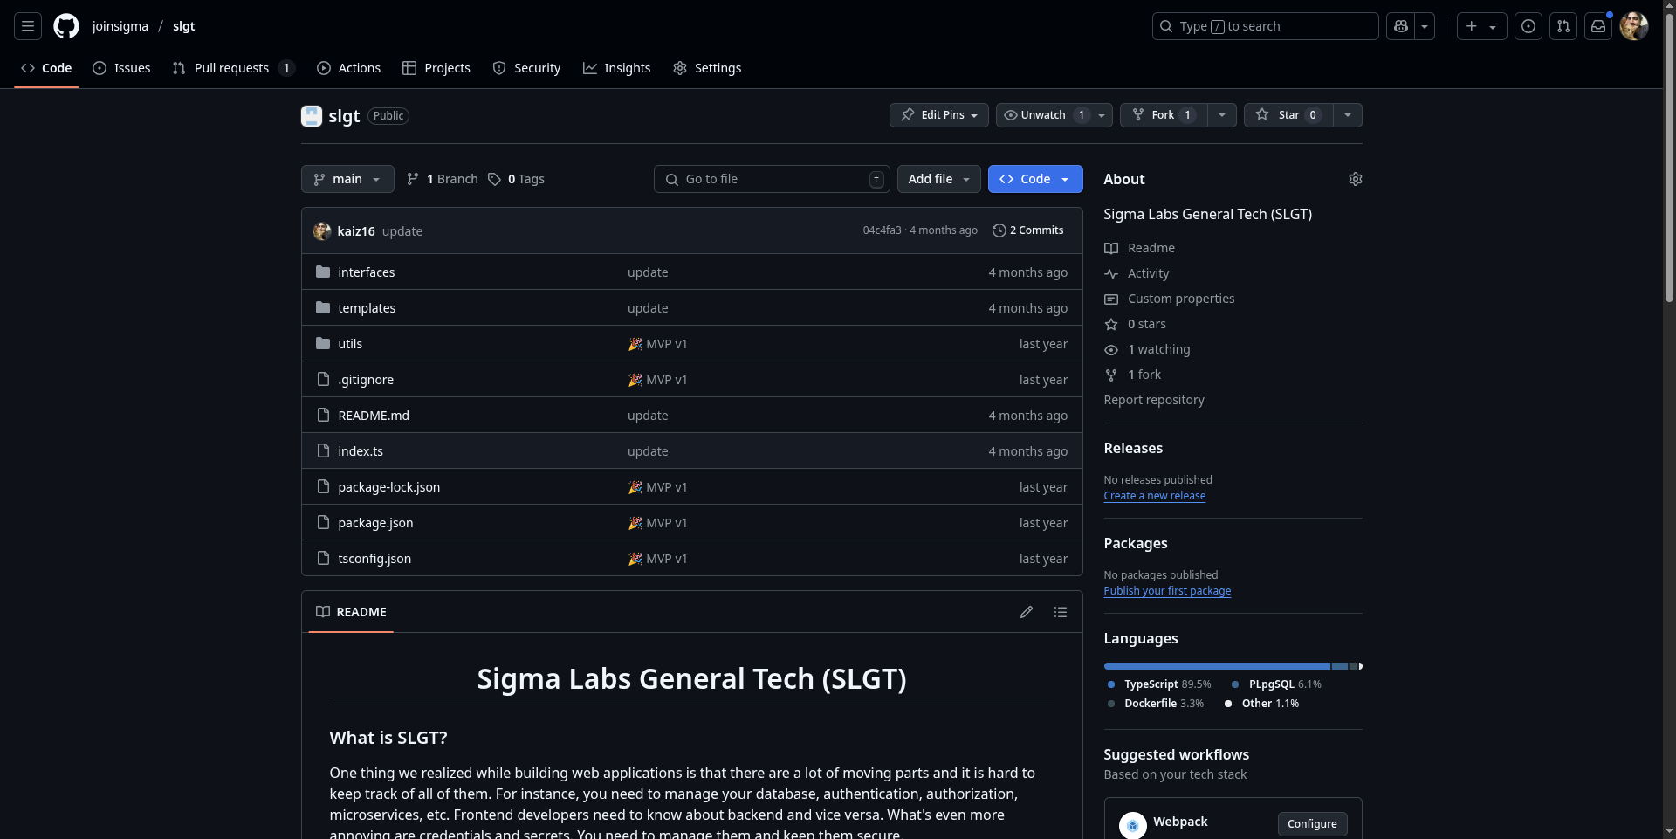
Task: Click the kaiz16 author avatar
Action: (x=322, y=230)
